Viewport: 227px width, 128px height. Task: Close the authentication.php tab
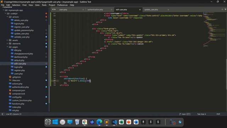[x=111, y=10]
